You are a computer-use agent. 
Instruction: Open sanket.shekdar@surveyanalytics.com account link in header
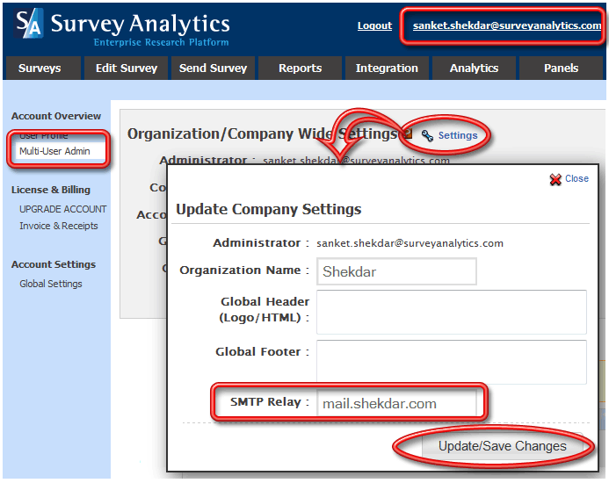507,25
